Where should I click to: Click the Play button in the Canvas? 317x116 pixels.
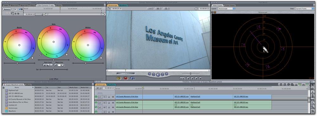coord(158,75)
